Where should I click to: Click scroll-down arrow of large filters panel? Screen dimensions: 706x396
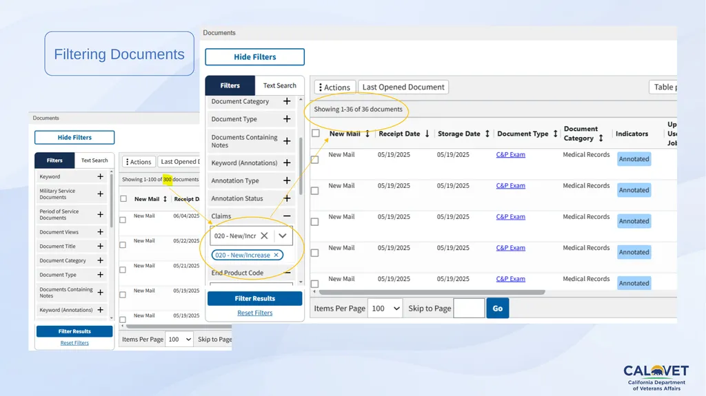pyautogui.click(x=301, y=282)
